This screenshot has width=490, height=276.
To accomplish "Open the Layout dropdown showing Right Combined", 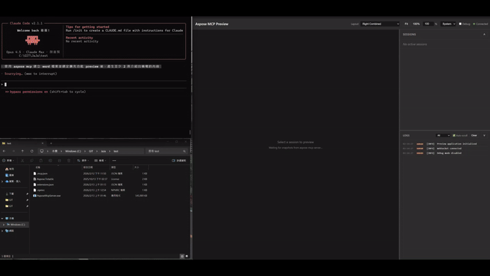I will pos(380,24).
